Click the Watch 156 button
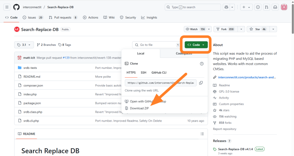The image size is (294, 156). pos(195,29)
